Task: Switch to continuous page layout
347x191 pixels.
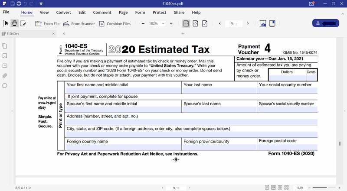Action: (x=274, y=188)
